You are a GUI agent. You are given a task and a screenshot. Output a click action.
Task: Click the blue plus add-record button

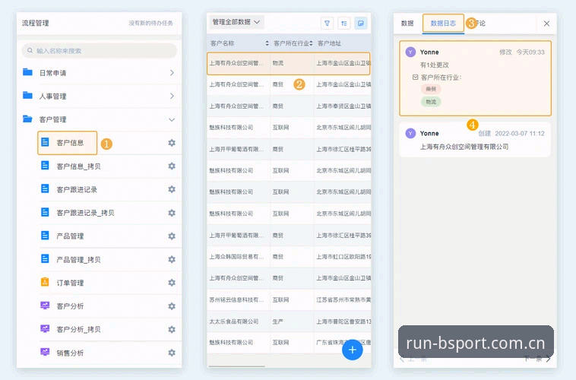353,350
